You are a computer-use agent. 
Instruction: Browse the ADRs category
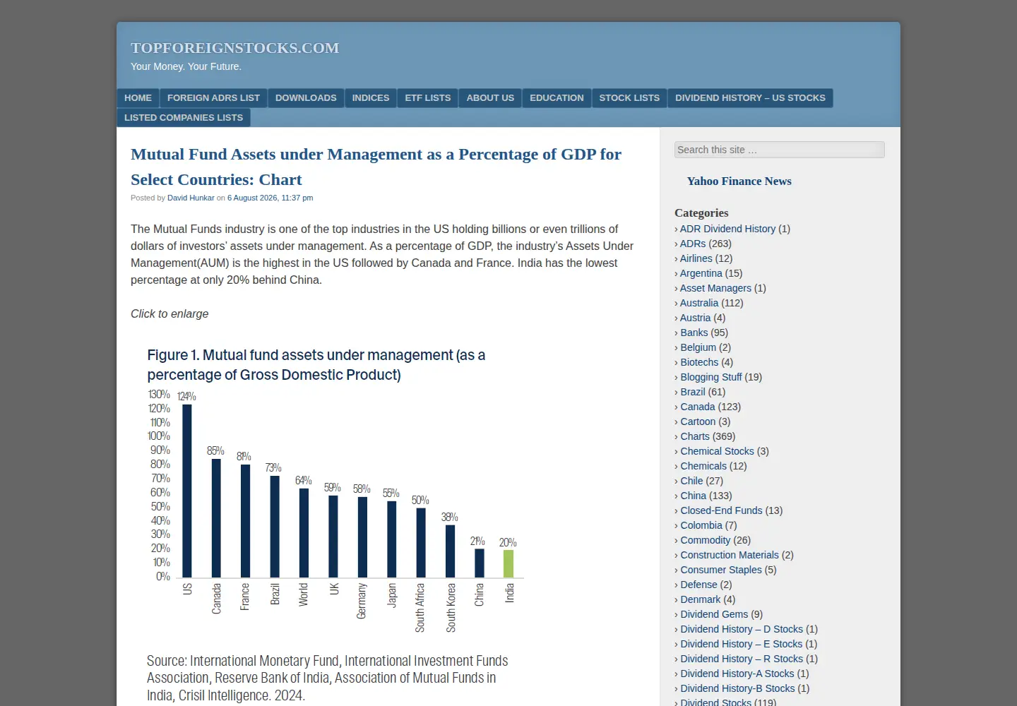tap(693, 244)
